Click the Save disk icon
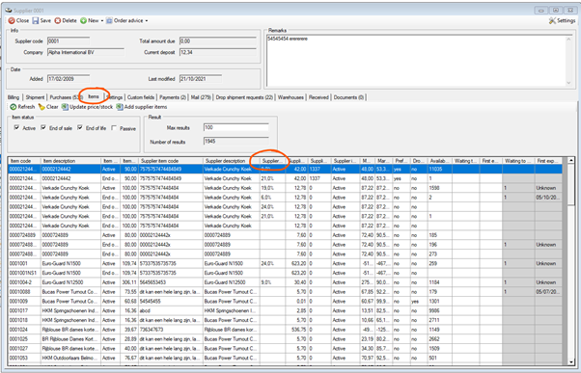 tap(35, 21)
